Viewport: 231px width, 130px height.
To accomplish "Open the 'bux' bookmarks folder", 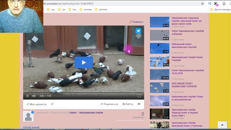I will tap(73, 10).
